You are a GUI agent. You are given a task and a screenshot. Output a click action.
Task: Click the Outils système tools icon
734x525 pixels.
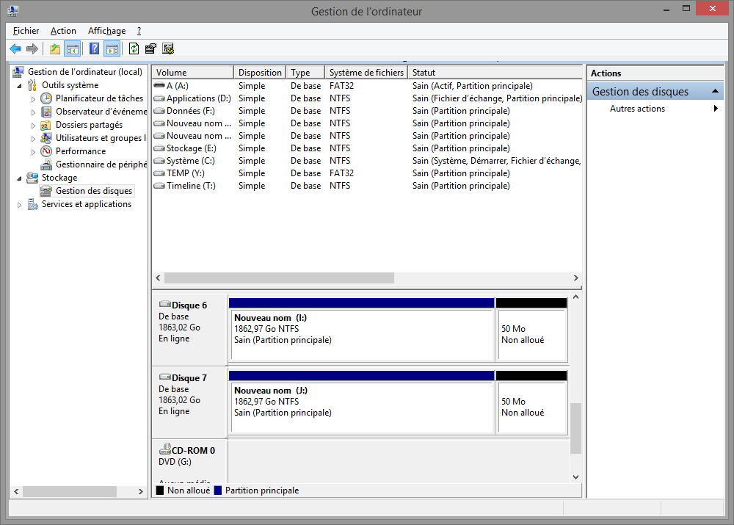point(32,85)
